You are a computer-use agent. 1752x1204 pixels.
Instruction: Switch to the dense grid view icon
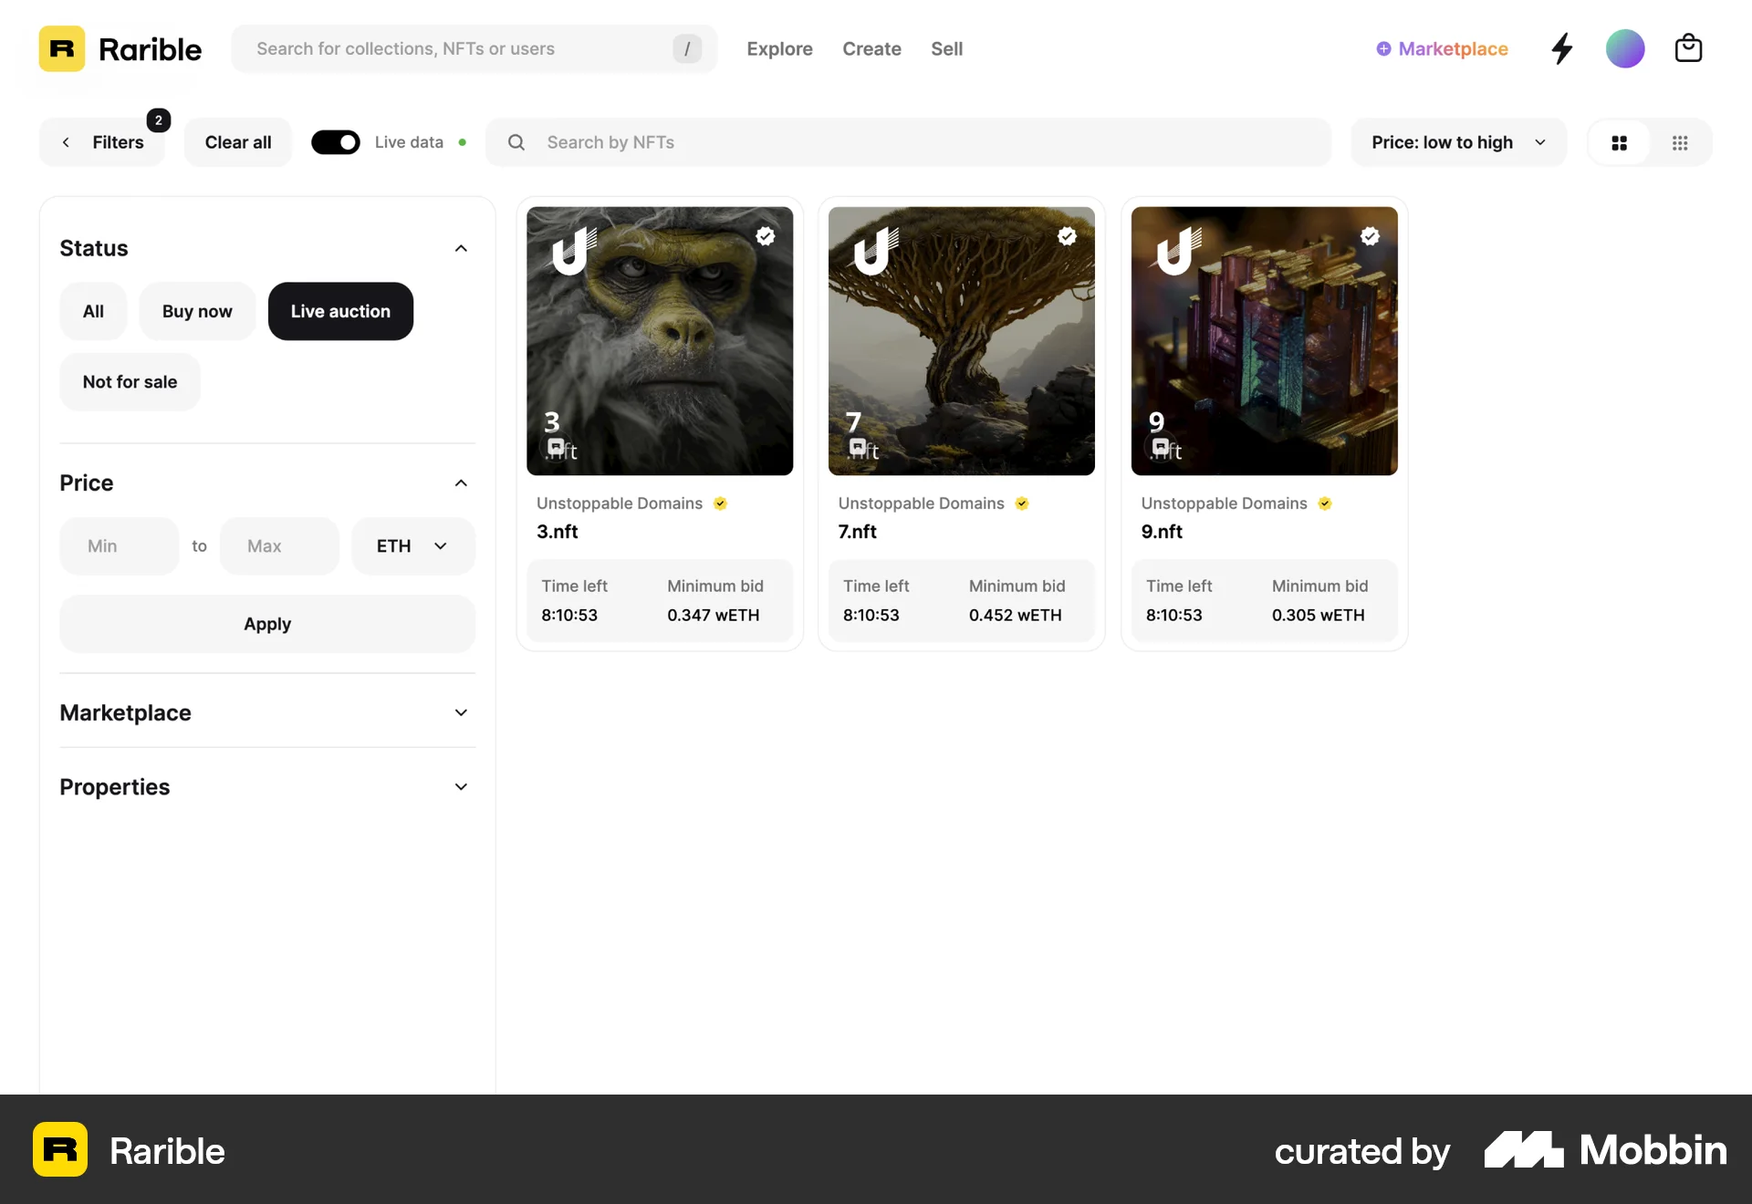[1682, 142]
